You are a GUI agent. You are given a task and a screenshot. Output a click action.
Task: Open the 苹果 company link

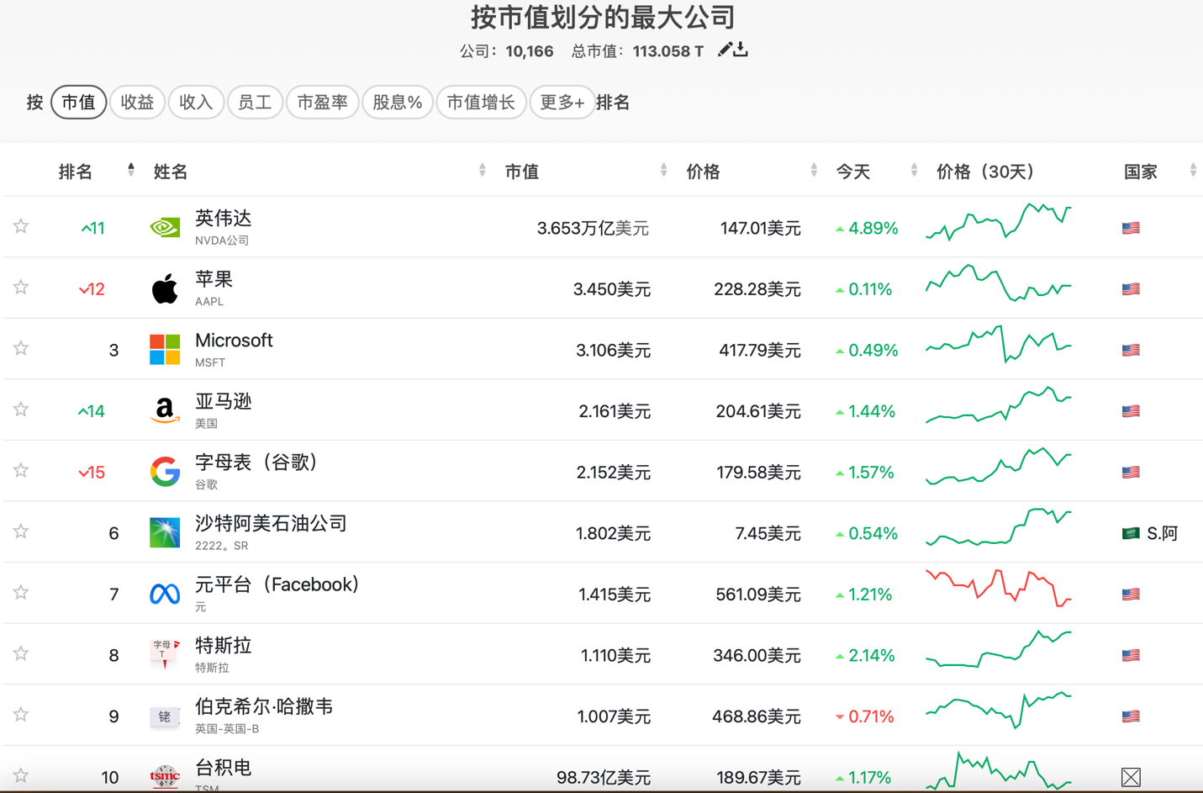214,279
